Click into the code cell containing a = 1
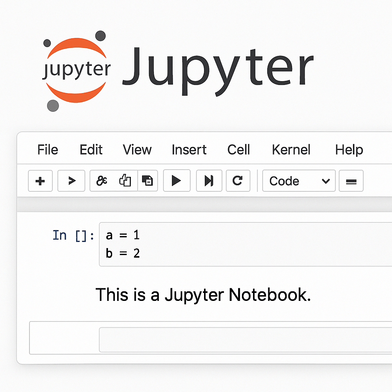The height and width of the screenshot is (392, 392). pos(245,244)
